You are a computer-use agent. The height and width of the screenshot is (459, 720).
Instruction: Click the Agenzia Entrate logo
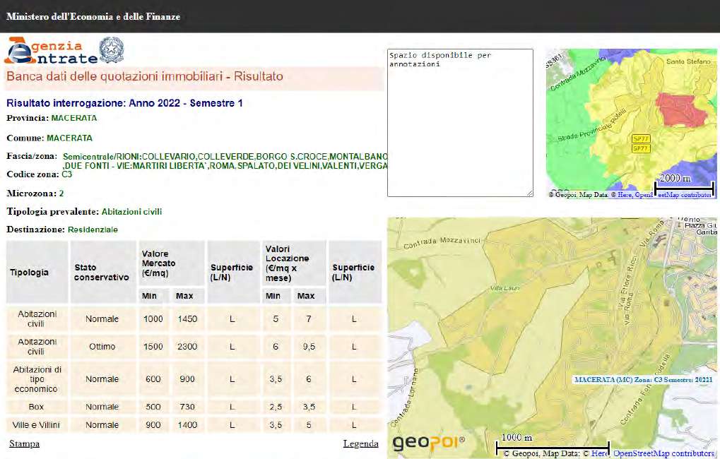51,51
